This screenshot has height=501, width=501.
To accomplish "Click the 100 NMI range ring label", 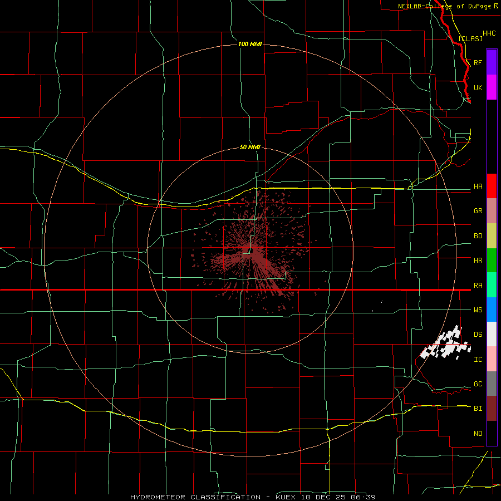I will pos(250,44).
